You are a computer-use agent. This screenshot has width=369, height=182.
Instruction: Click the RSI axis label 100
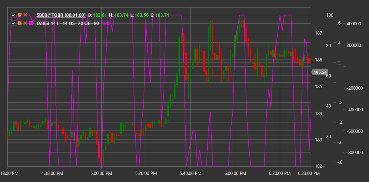[329, 15]
